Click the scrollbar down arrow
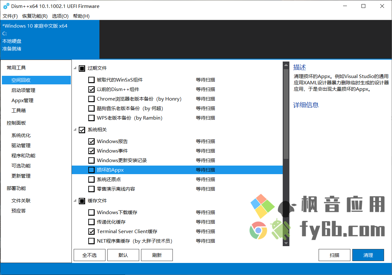This screenshot has width=392, height=275. point(286,243)
